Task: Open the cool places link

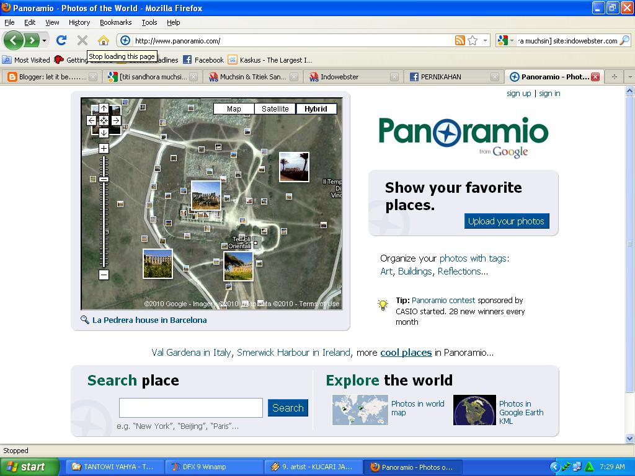Action: pyautogui.click(x=406, y=353)
